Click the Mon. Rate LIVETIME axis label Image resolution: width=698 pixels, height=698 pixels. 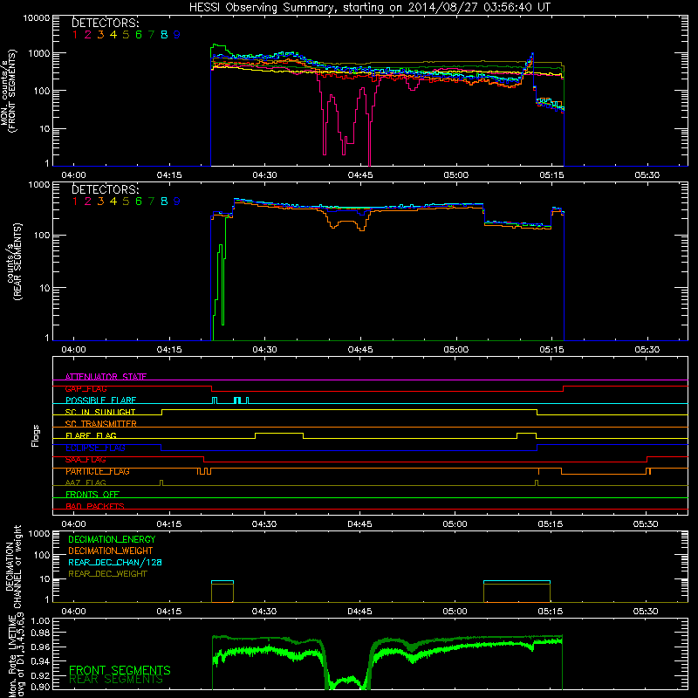point(16,656)
